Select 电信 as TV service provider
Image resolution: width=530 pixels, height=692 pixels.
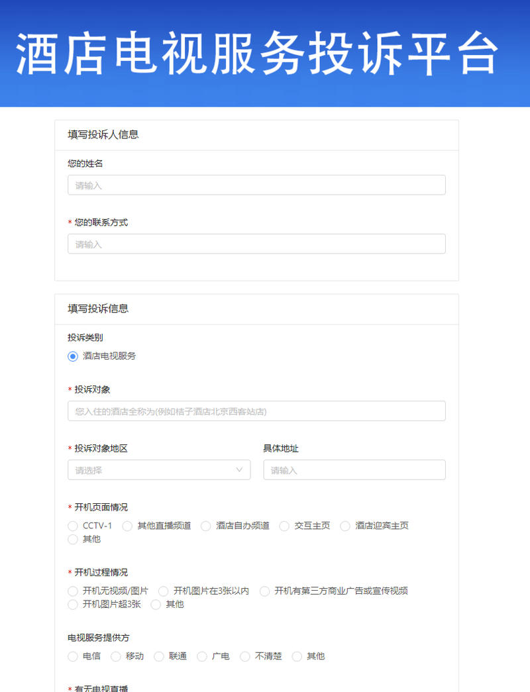73,656
